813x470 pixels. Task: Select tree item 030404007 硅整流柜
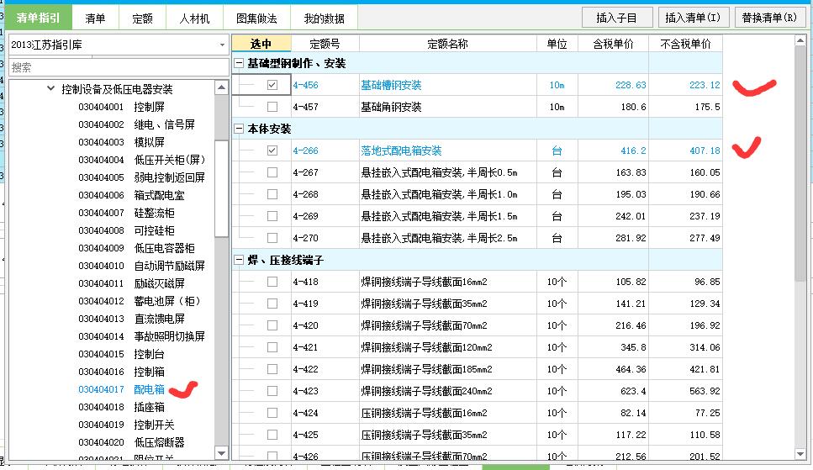click(126, 213)
